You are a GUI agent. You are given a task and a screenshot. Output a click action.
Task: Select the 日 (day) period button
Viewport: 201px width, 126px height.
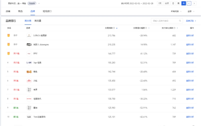point(173,3)
